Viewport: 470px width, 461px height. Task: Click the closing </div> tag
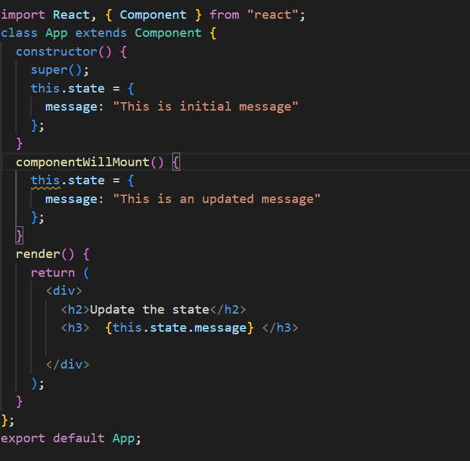68,365
